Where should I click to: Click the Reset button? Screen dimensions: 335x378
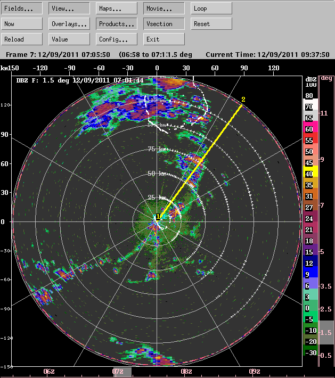[211, 24]
